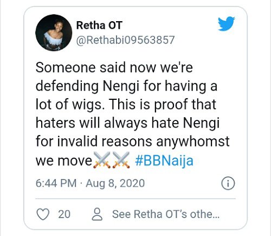Screen dimensions: 271x236
Task: Click the tweet text body
Action: click(x=133, y=114)
